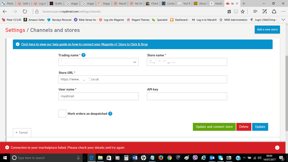This screenshot has height=162, width=288.
Task: Switch to the Medic tab
Action: coord(216,3)
